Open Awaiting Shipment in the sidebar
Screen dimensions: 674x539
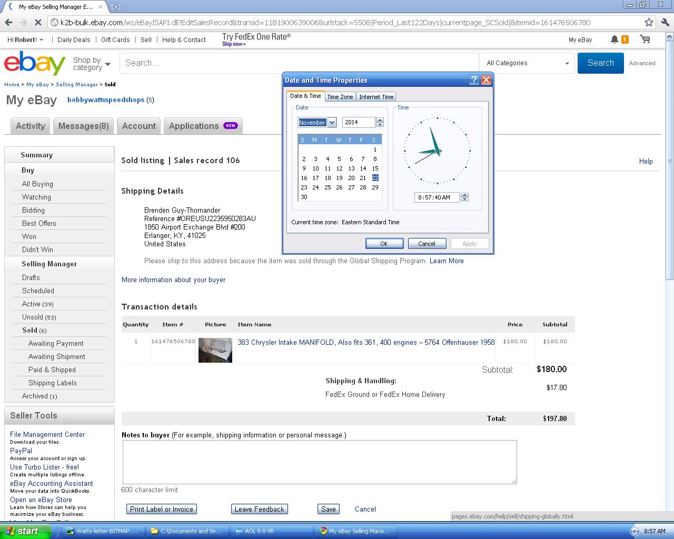(57, 356)
